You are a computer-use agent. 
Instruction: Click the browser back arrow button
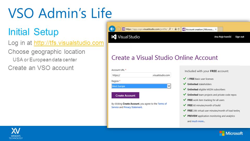coord(112,29)
